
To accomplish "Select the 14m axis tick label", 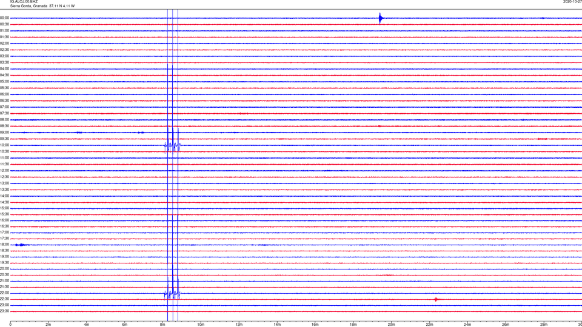I will (x=277, y=325).
